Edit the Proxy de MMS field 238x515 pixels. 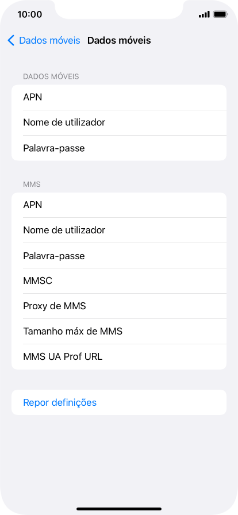(119, 306)
